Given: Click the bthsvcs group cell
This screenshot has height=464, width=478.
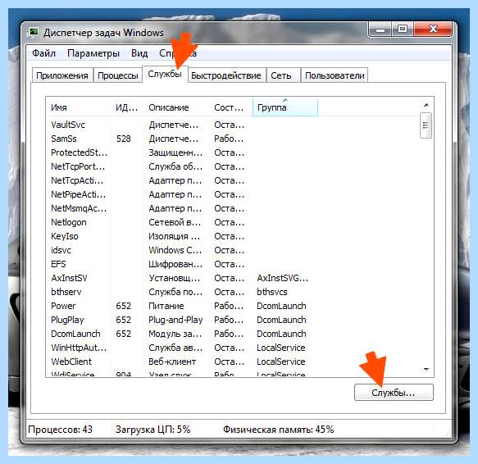Looking at the screenshot, I should [x=272, y=292].
